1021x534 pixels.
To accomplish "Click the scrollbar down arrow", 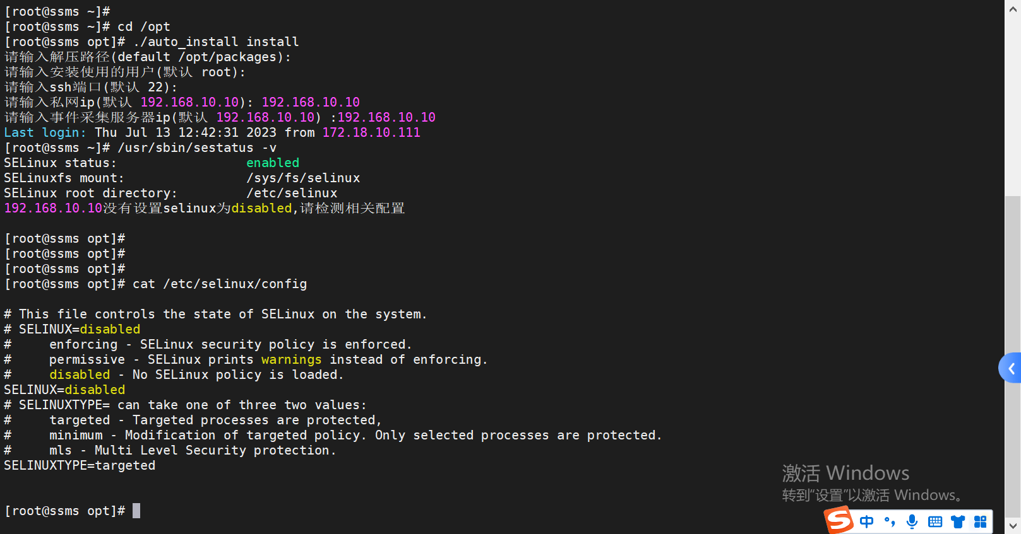I will pos(1013,525).
